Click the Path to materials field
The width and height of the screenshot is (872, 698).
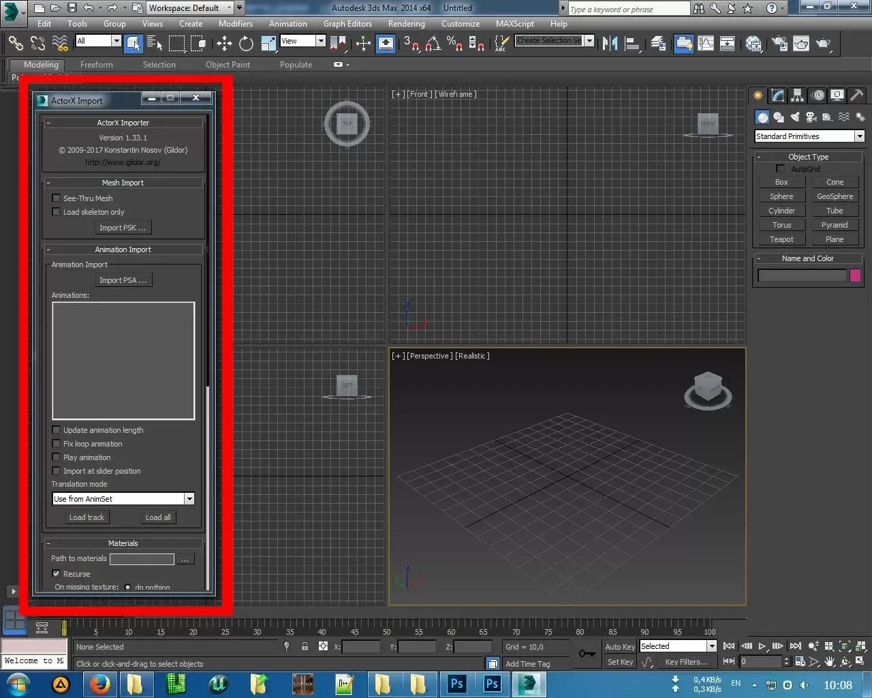click(x=142, y=559)
